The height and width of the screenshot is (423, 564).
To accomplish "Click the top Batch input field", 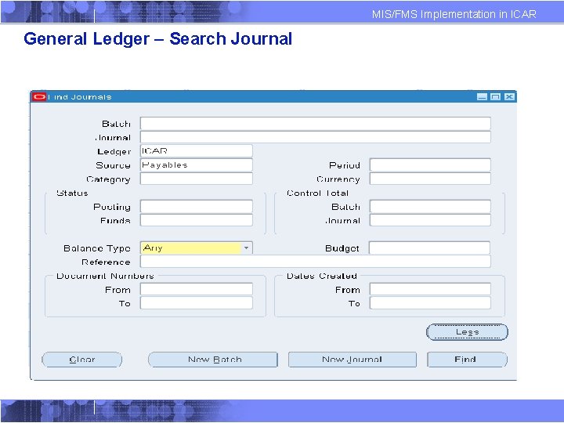I will point(316,124).
